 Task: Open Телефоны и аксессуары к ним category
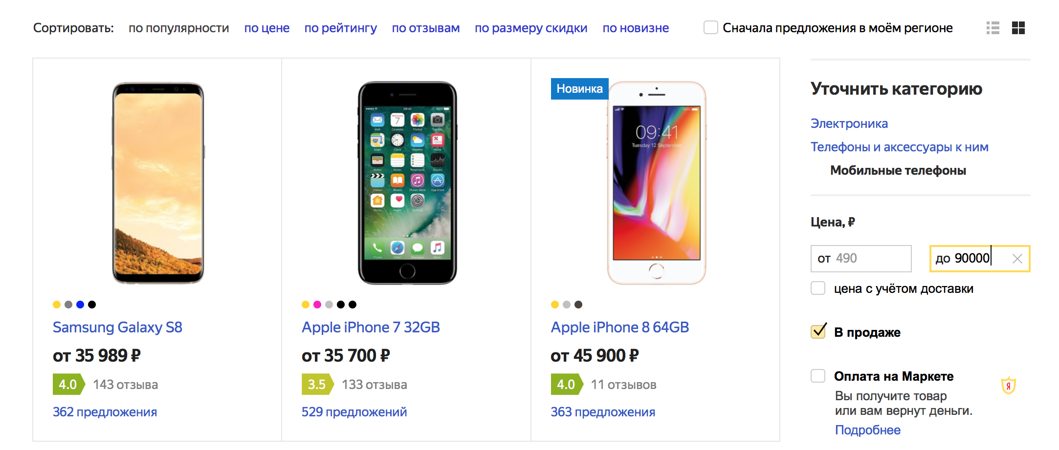click(899, 147)
